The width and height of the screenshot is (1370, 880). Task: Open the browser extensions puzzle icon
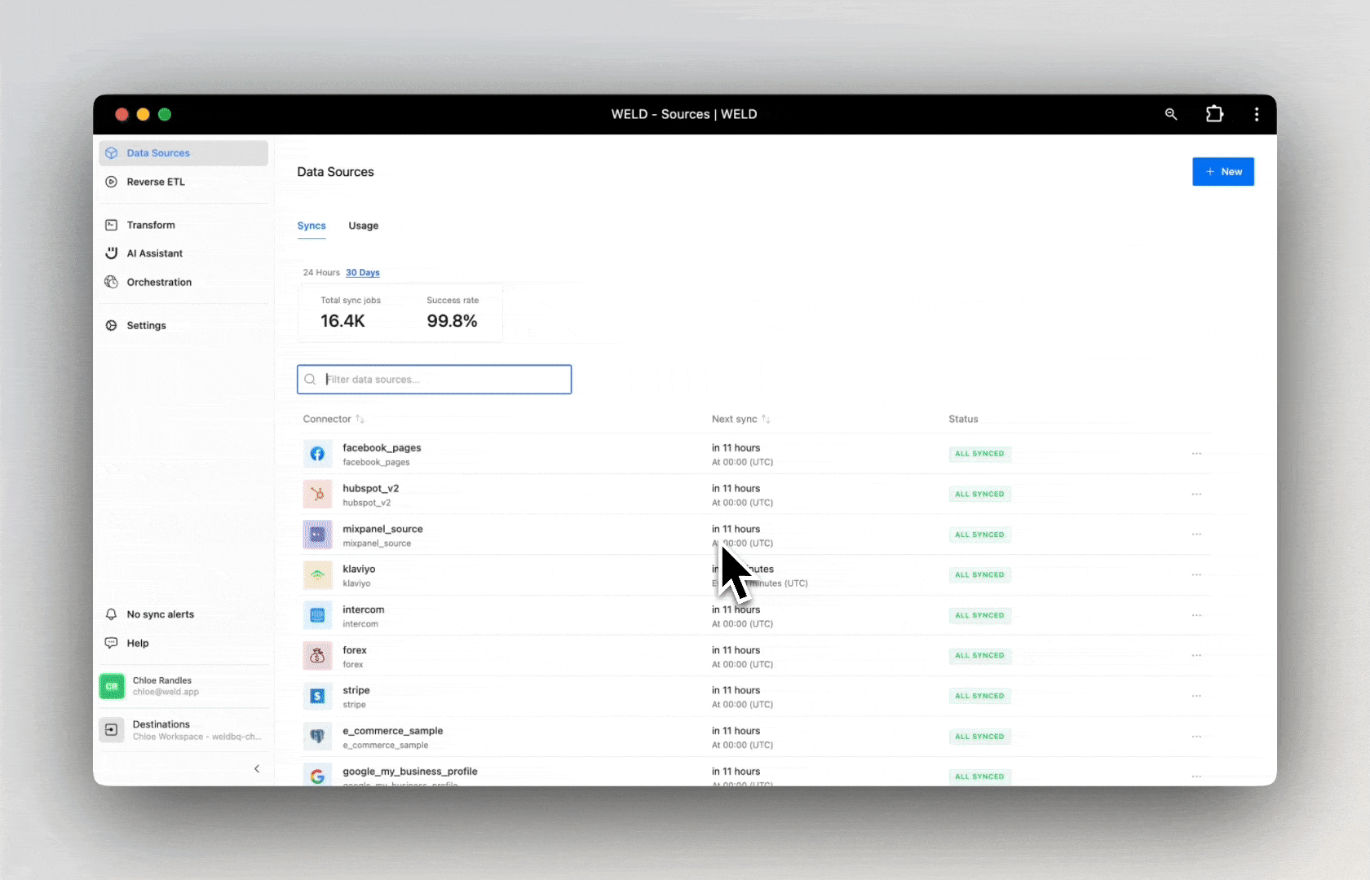(1214, 114)
